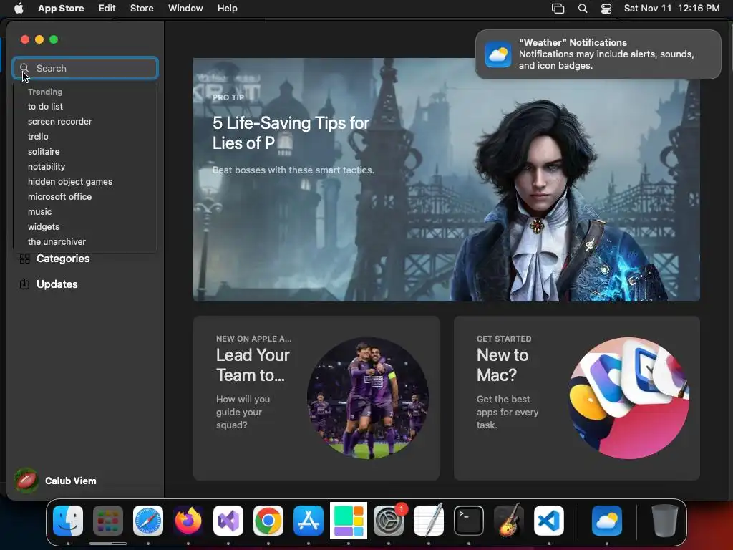Select trending search 'screen recorder'
Screen dimensions: 733x550
tap(60, 122)
